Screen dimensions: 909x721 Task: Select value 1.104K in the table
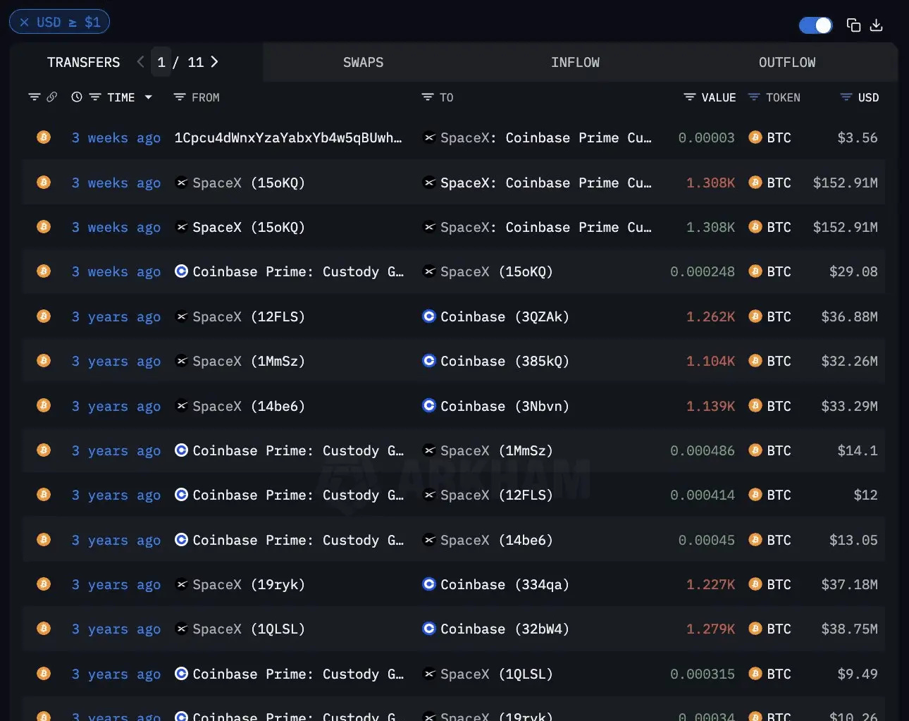tap(710, 362)
